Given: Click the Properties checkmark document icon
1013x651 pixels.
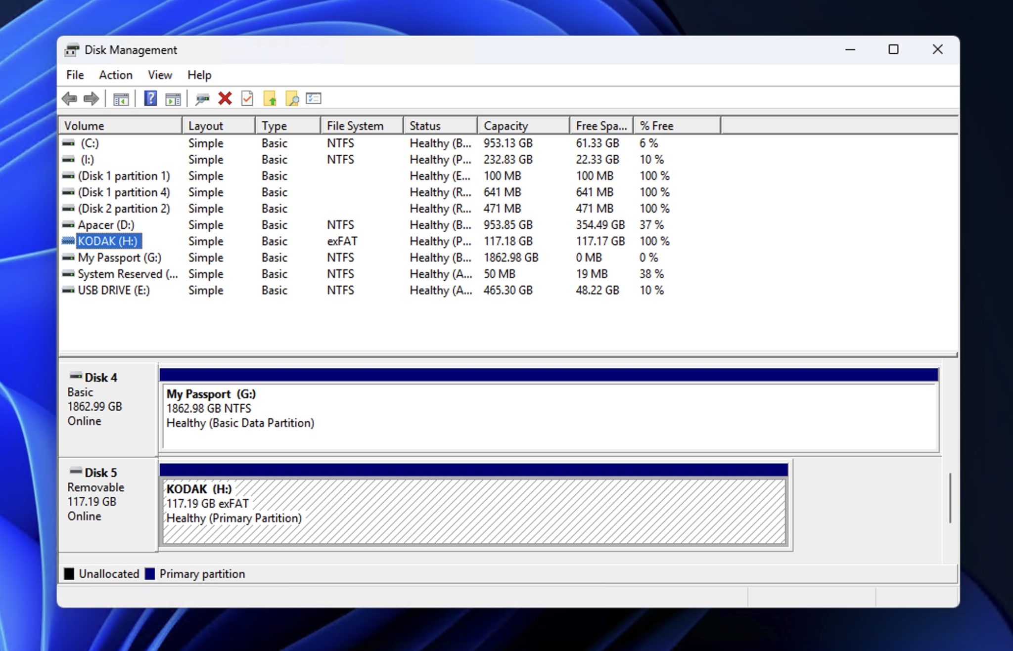Looking at the screenshot, I should point(247,98).
